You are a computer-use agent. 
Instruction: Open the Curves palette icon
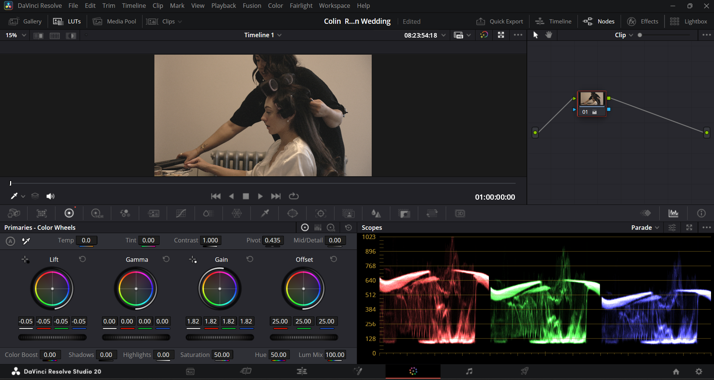(x=181, y=213)
